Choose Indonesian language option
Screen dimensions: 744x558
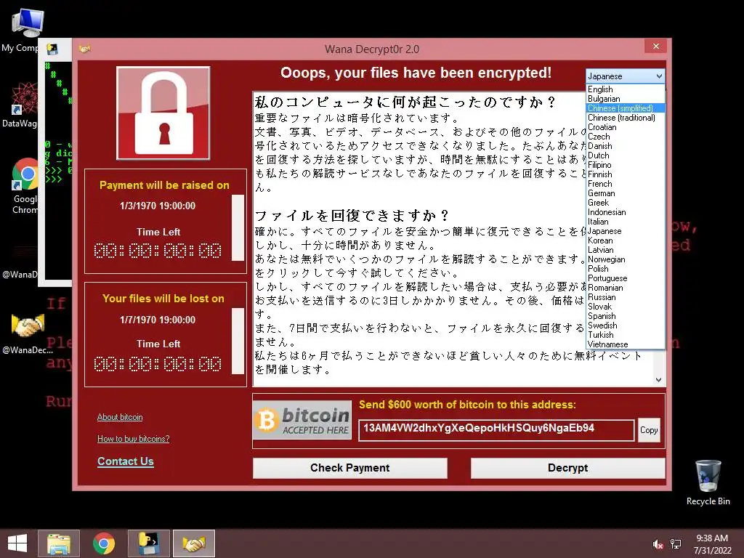pyautogui.click(x=626, y=213)
